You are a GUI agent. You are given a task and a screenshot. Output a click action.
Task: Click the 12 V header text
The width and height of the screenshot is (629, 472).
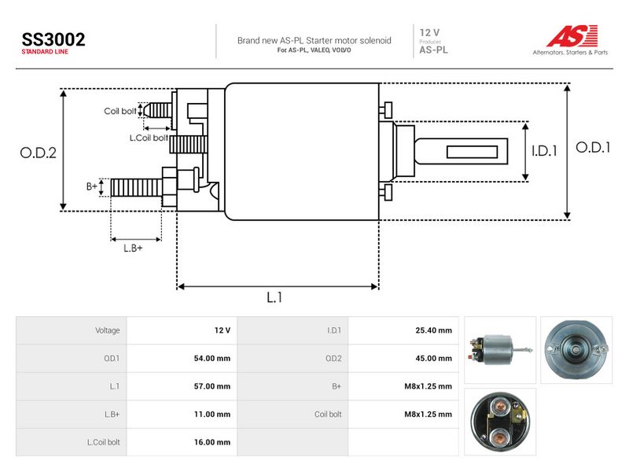(x=429, y=32)
